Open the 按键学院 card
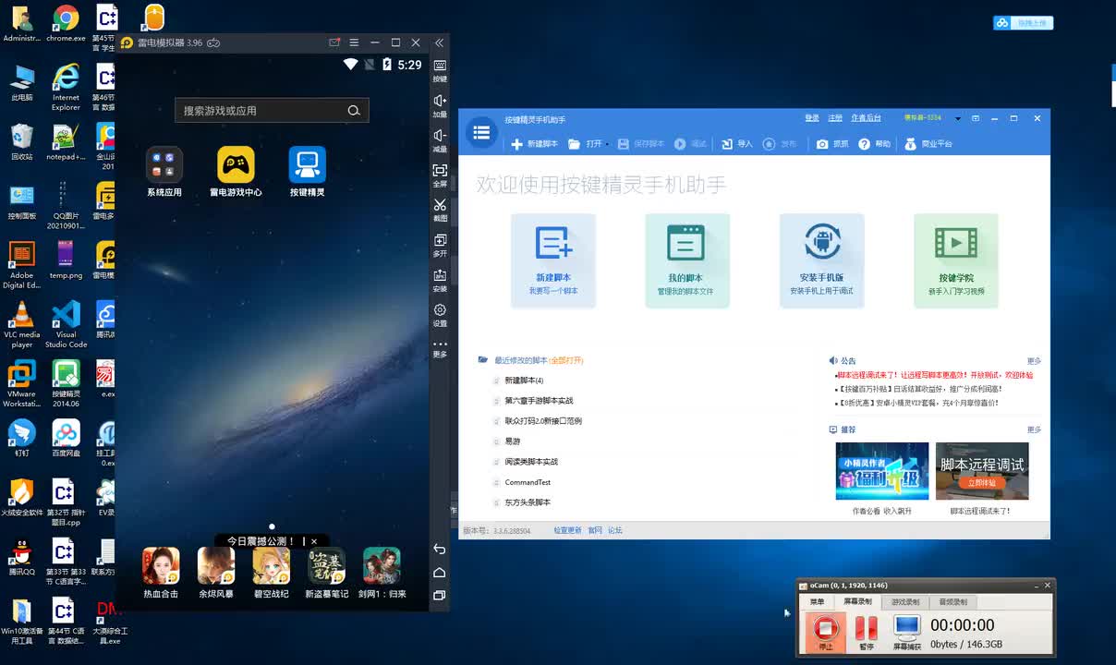The height and width of the screenshot is (665, 1116). [x=956, y=260]
